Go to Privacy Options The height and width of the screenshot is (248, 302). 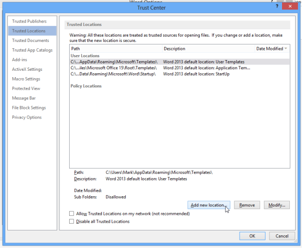[27, 117]
